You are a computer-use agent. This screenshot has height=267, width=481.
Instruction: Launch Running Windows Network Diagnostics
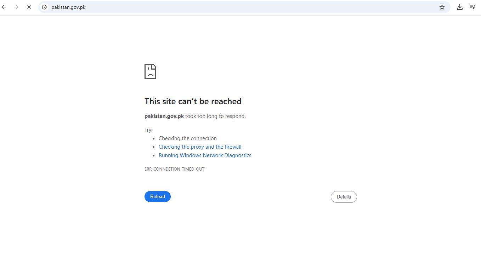click(205, 155)
